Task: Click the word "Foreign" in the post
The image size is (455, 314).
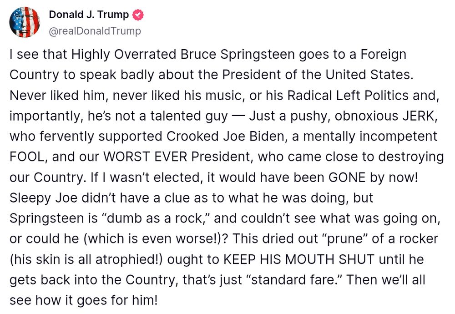Action: (x=383, y=55)
